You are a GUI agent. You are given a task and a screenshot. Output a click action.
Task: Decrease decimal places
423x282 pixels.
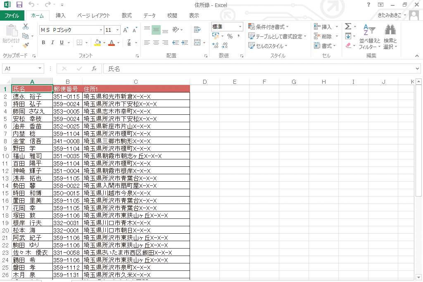tap(224, 45)
